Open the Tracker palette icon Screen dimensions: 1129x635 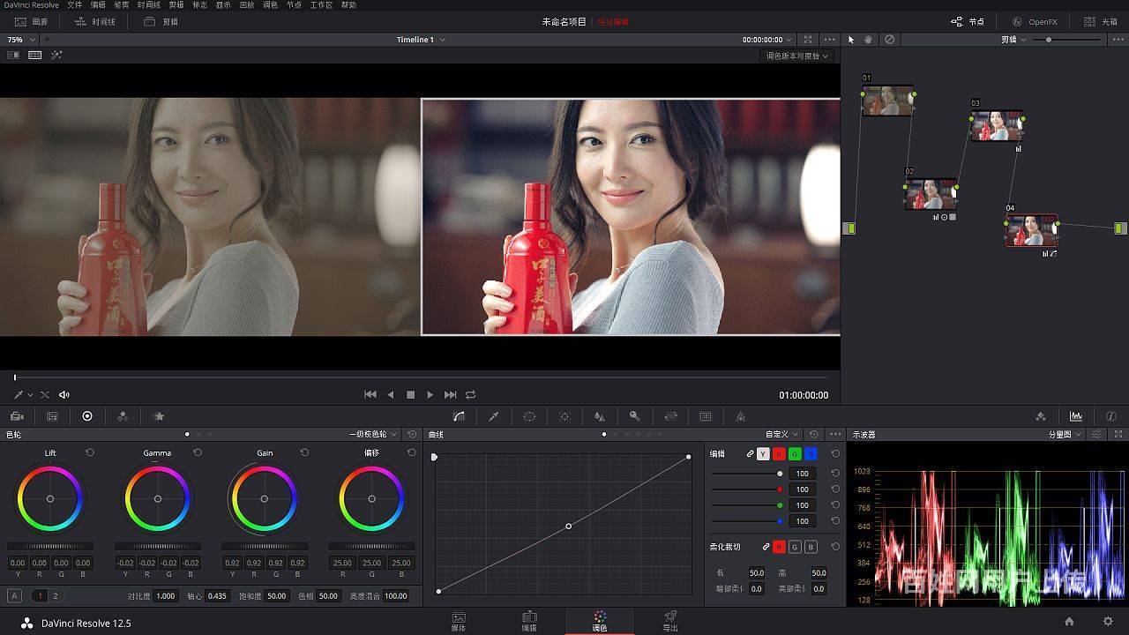(x=564, y=416)
